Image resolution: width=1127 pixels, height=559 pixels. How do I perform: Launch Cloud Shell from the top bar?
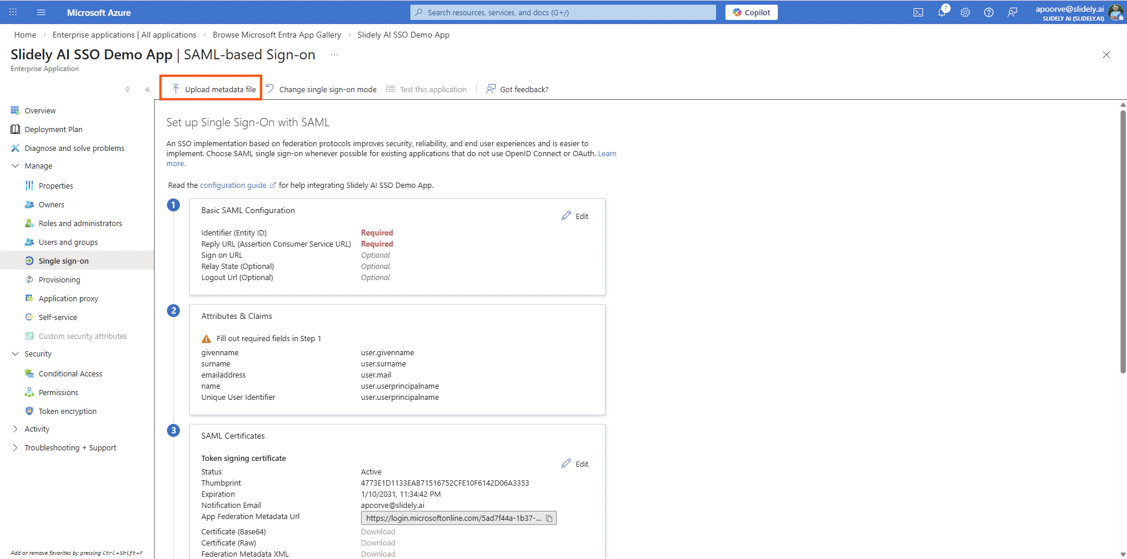pos(918,12)
